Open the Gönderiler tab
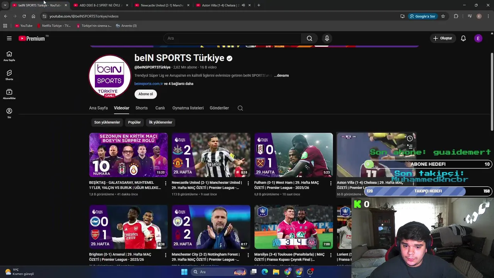Image resolution: width=494 pixels, height=278 pixels. [219, 108]
